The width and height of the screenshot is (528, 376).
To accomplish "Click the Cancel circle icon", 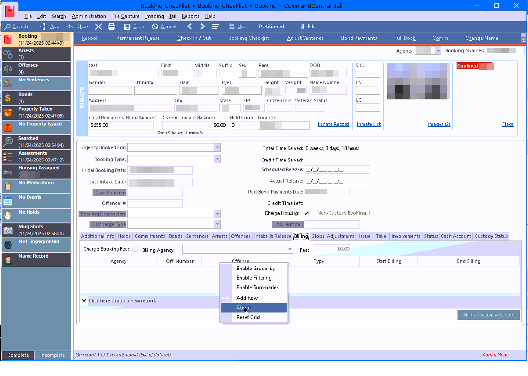I will [x=155, y=27].
